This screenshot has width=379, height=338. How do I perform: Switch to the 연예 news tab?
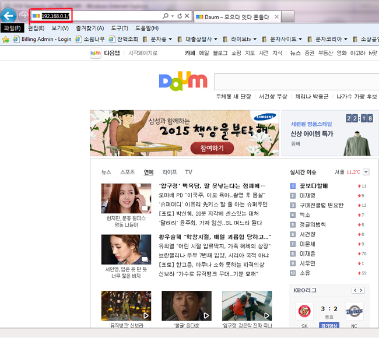149,172
